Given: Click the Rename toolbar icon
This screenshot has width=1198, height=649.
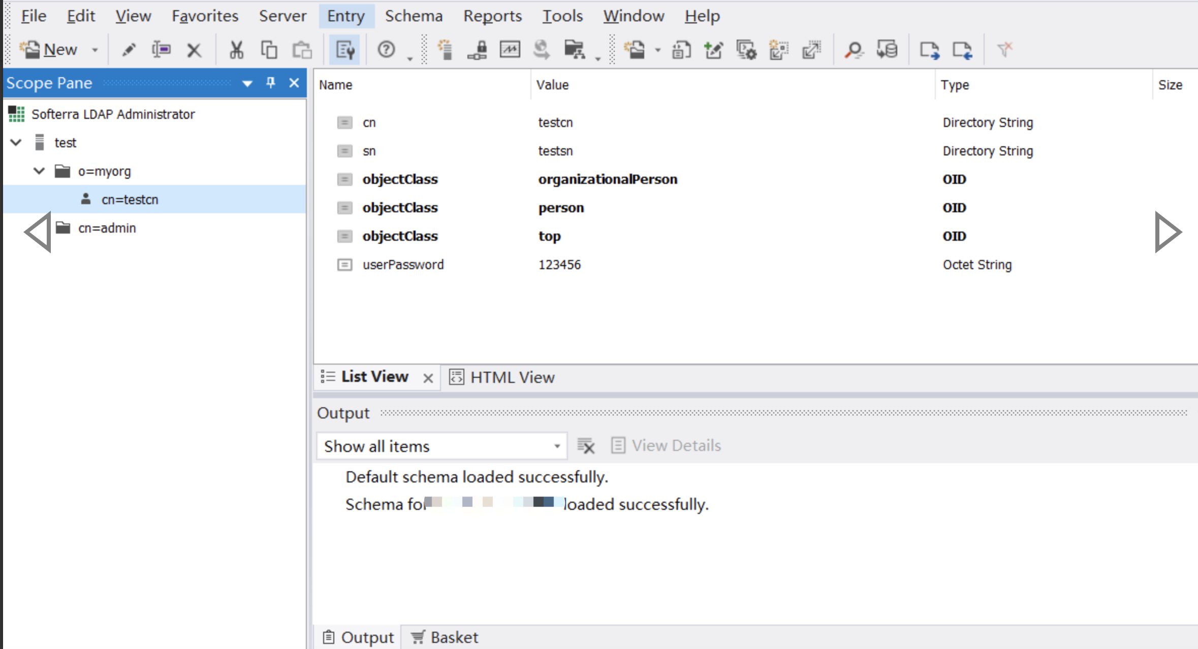Looking at the screenshot, I should tap(161, 50).
